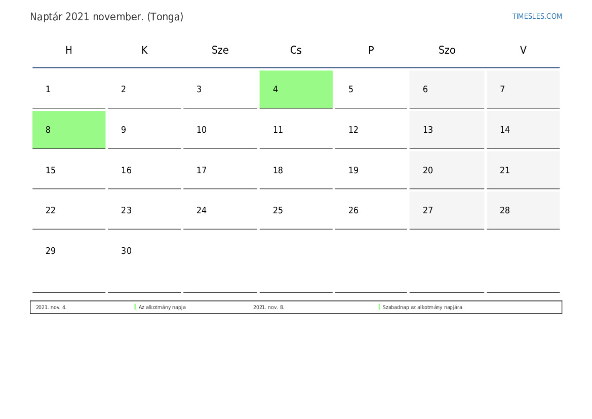Screen dimensions: 592x419
Task: Open the TIMESLES.COM link
Action: 537,16
